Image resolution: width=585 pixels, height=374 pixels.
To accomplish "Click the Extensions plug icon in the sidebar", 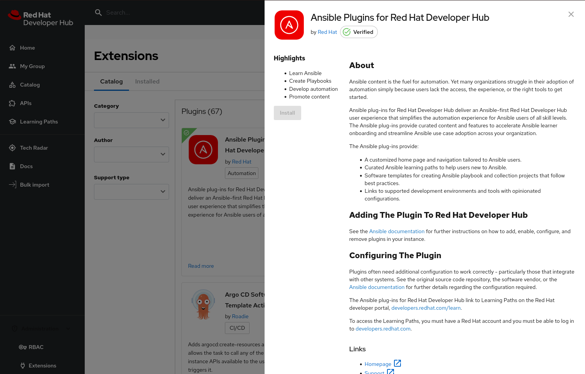I will click(23, 366).
